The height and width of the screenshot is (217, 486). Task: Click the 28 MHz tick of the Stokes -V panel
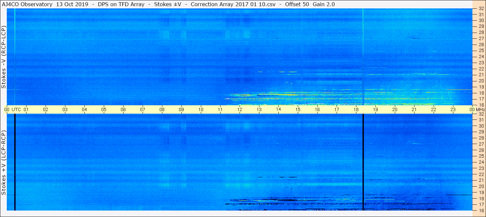481,32
